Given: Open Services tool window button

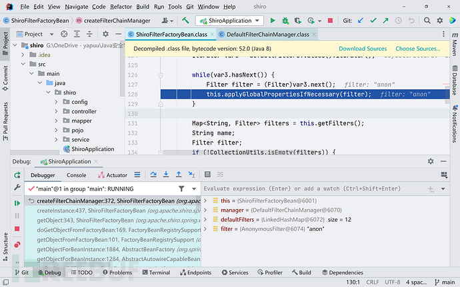Looking at the screenshot, I should coord(235,272).
